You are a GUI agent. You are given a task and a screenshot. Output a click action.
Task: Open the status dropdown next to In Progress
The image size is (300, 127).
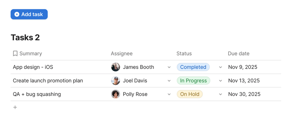click(x=220, y=81)
